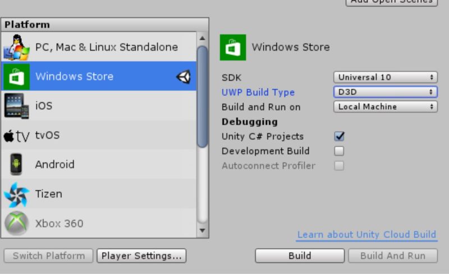This screenshot has height=274, width=449.
Task: Click the Build button
Action: pos(300,255)
